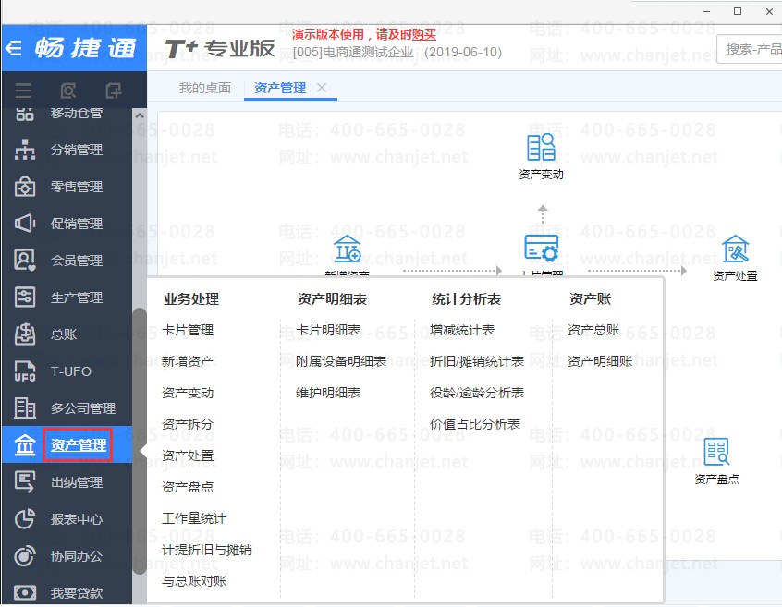Image resolution: width=782 pixels, height=607 pixels.
Task: Click the 新增资产 flowchart icon
Action: (x=348, y=249)
